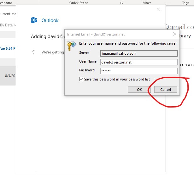
Task: Click the Password input field
Action: [x=139, y=71]
